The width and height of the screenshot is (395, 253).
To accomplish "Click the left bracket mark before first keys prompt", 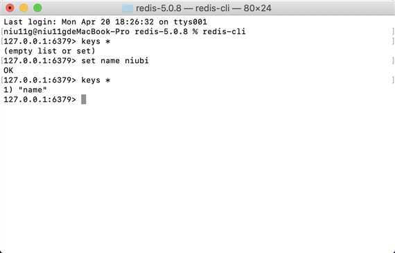I will point(2,42).
